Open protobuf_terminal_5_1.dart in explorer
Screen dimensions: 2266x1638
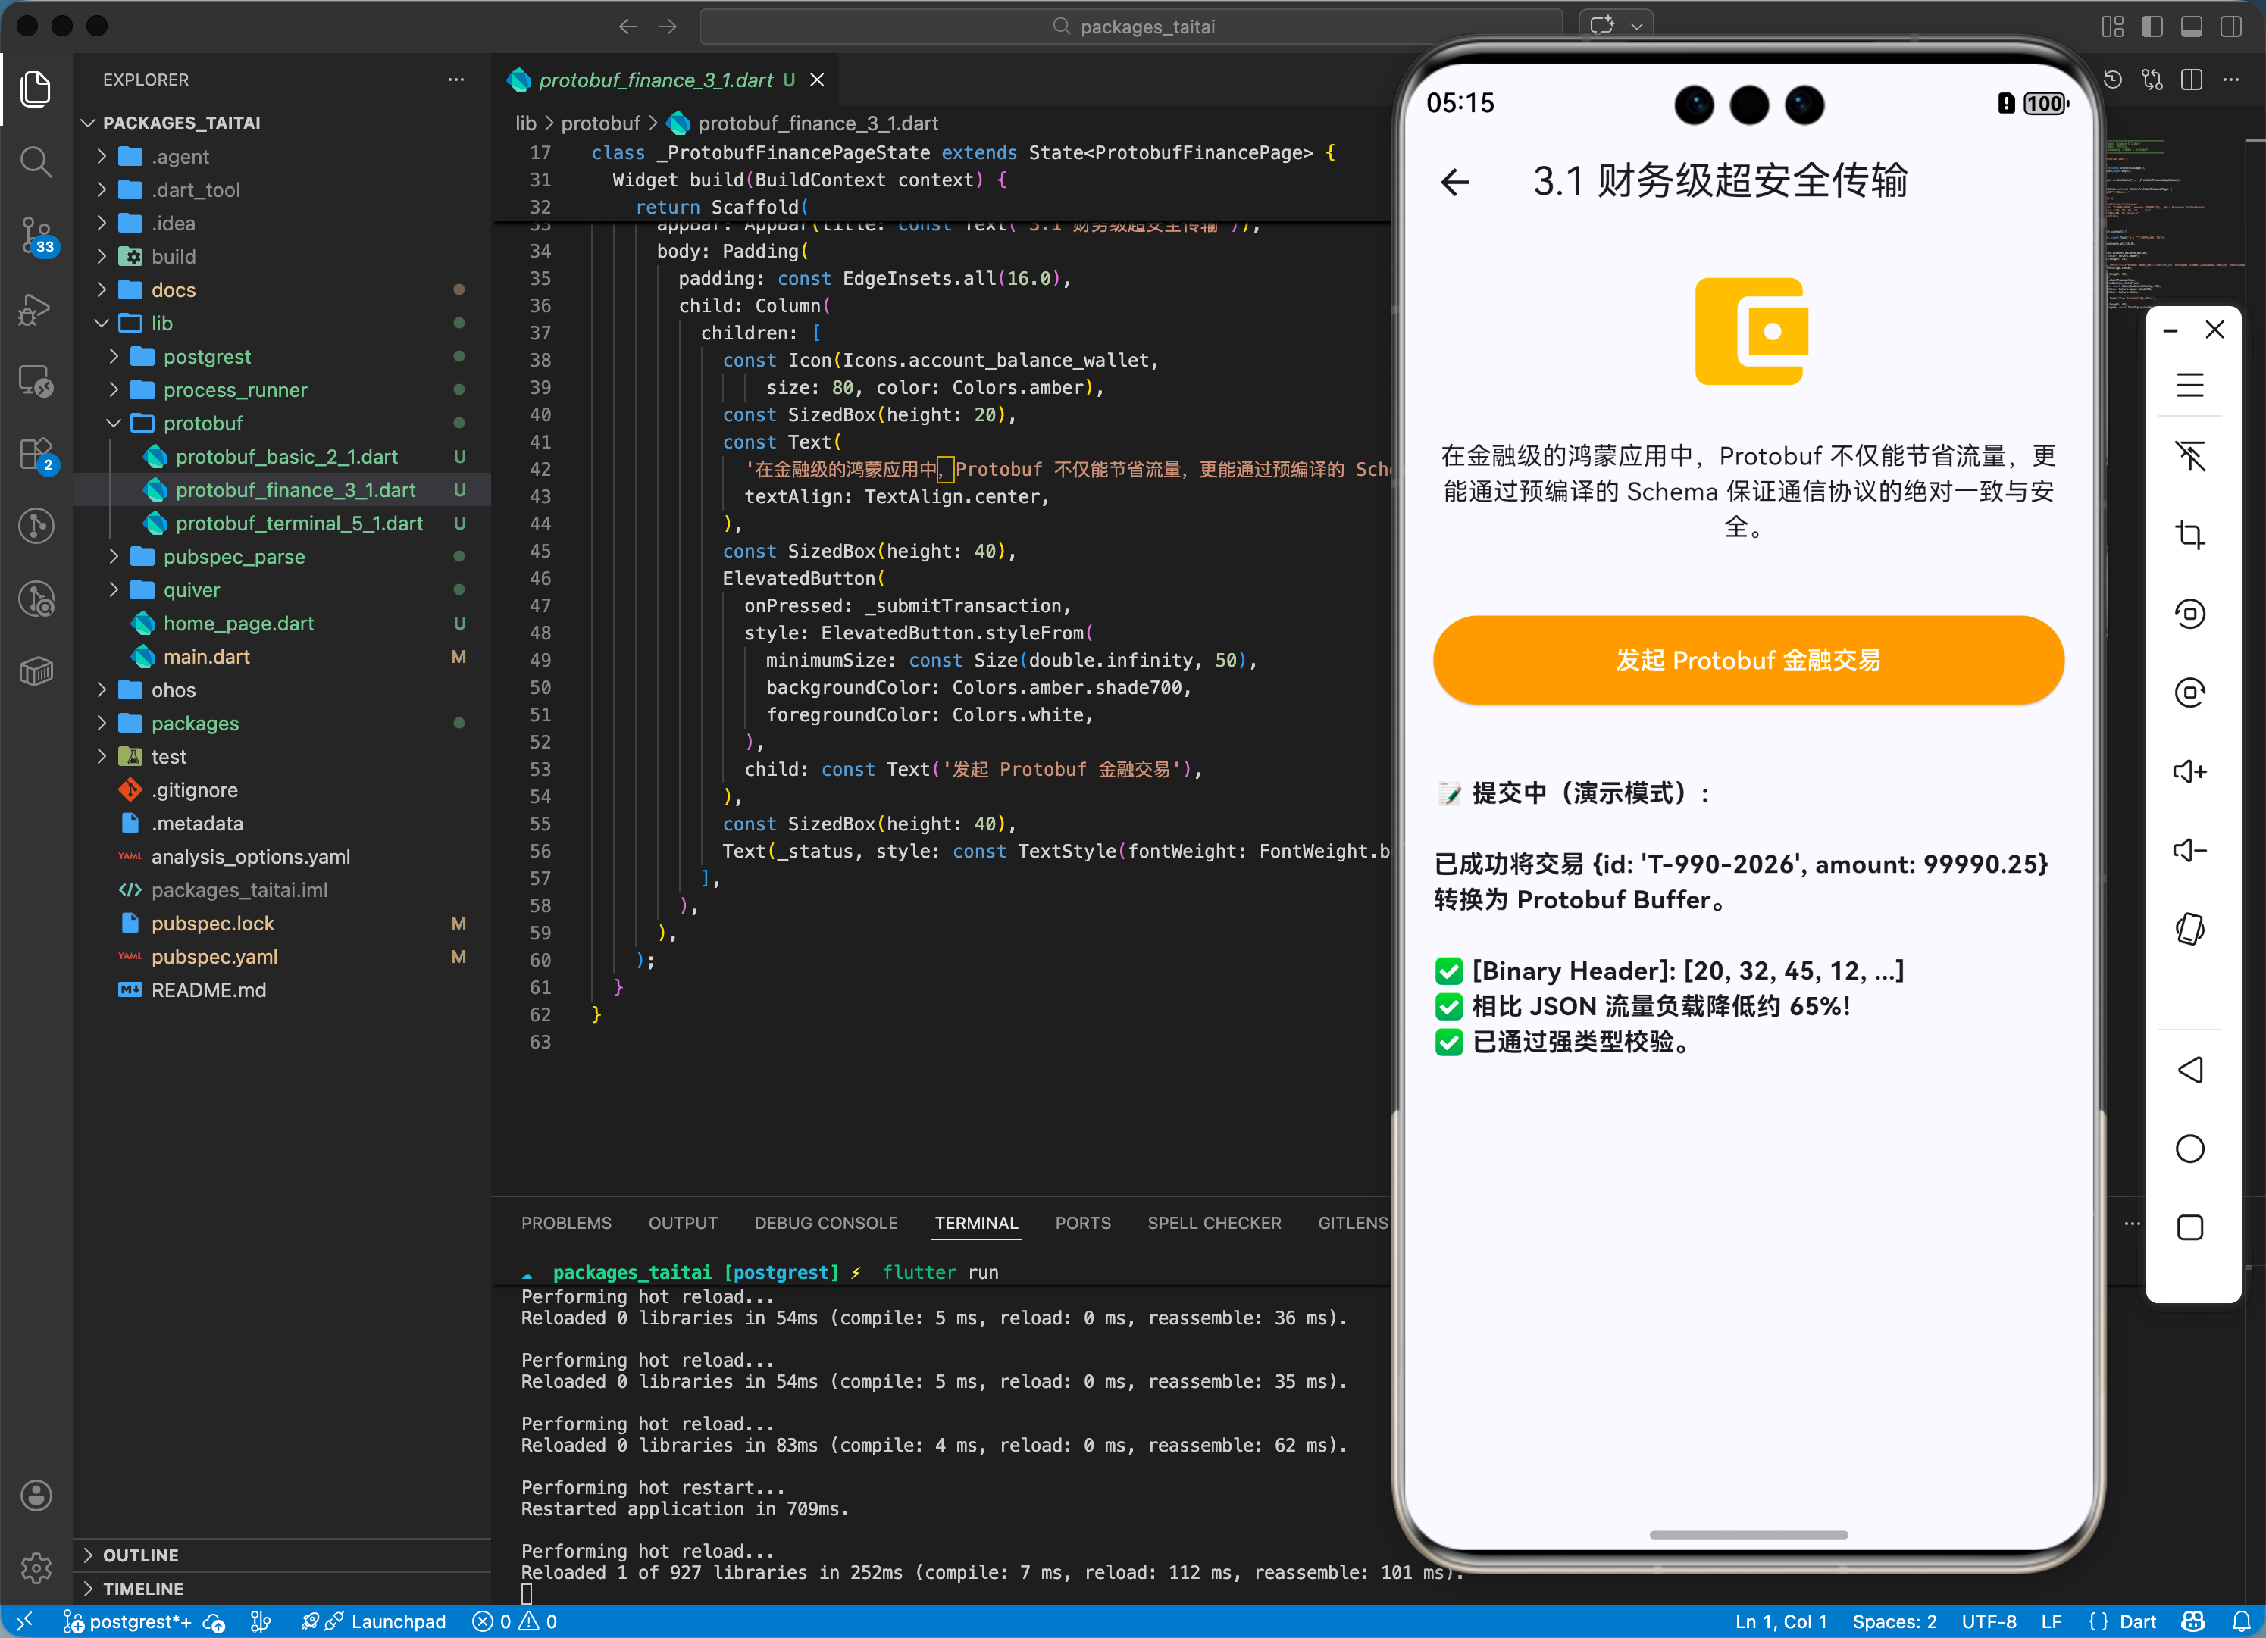[x=299, y=524]
